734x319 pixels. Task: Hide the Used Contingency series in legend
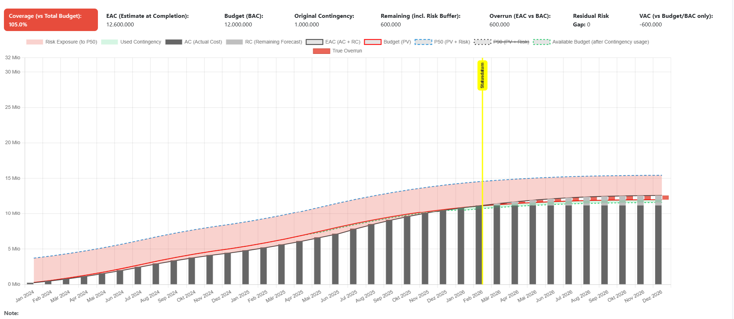(131, 42)
